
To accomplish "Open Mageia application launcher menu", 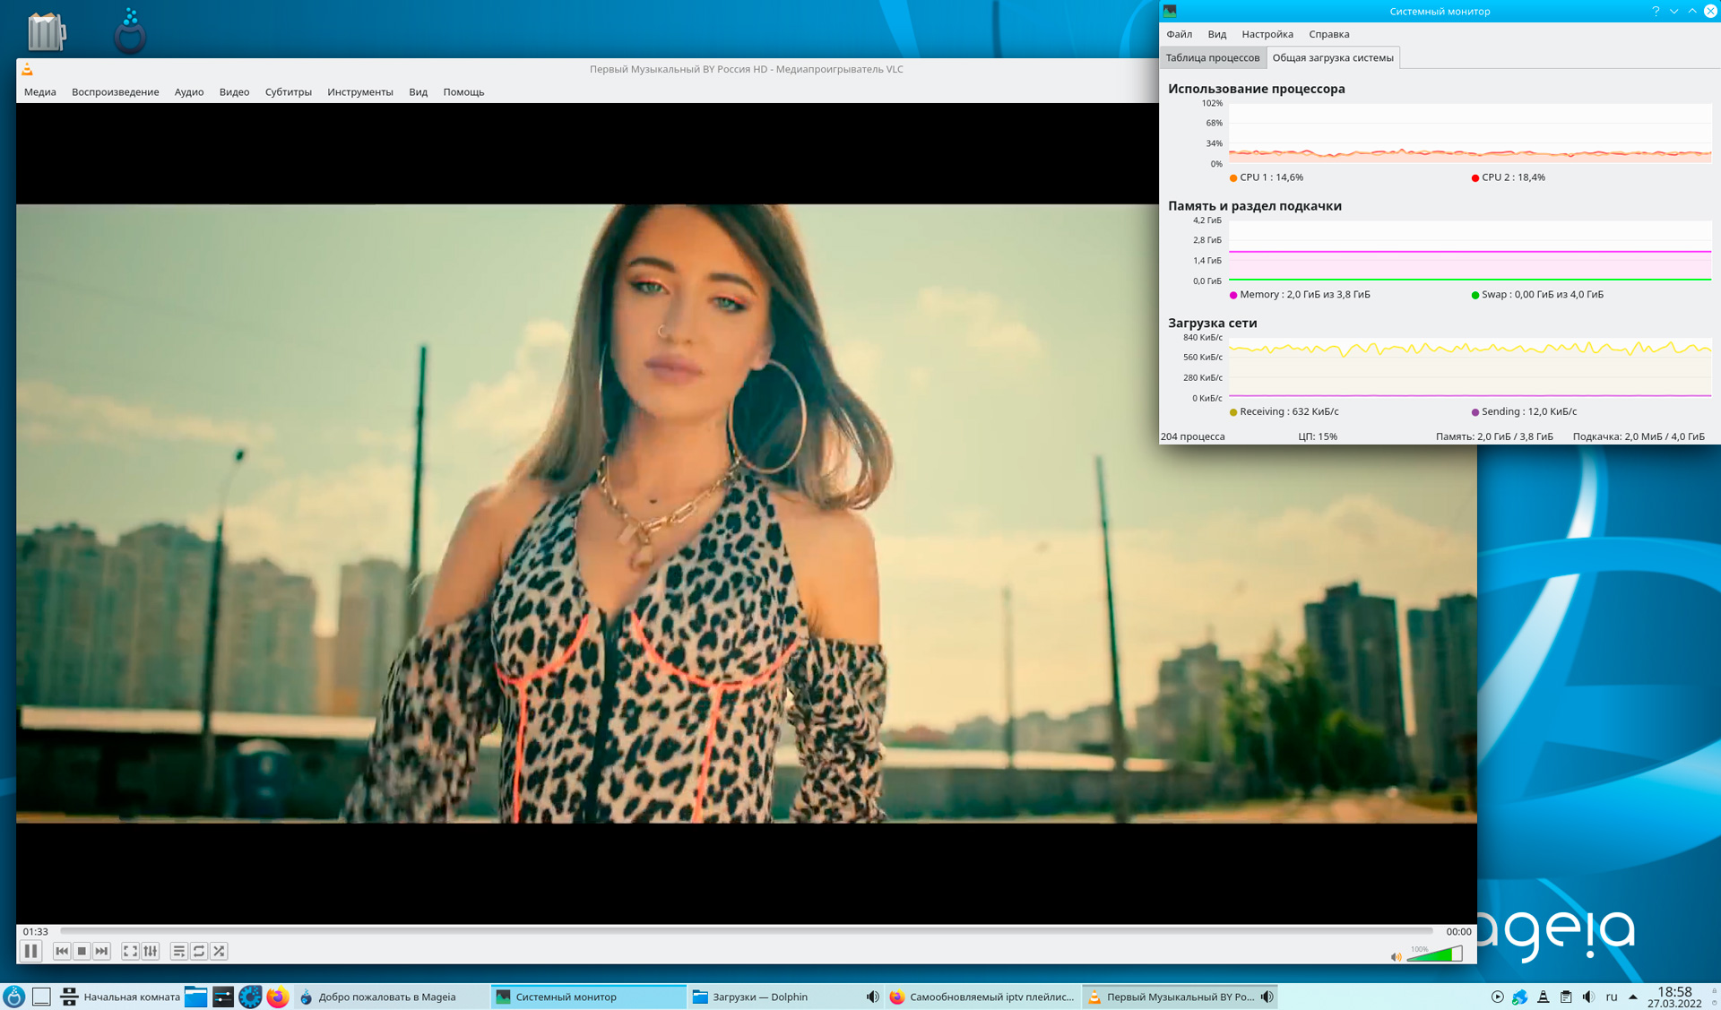I will coord(14,997).
